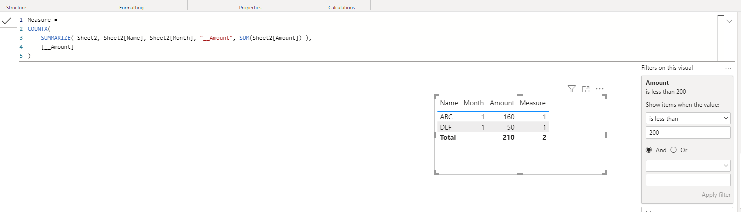
Task: Click the Total label in the table
Action: tap(448, 137)
